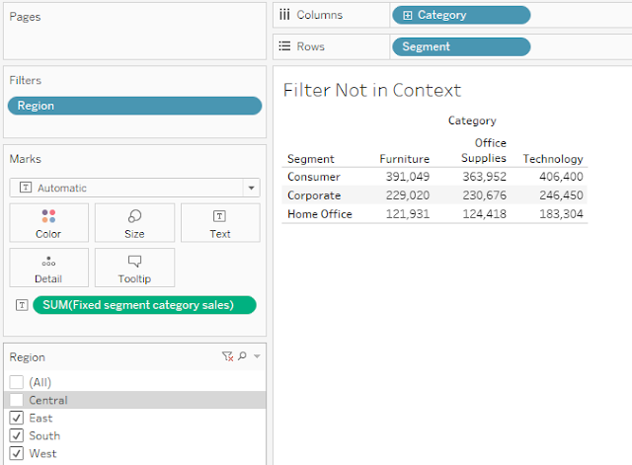The width and height of the screenshot is (632, 465).
Task: Select the Region filter pill
Action: pos(134,106)
